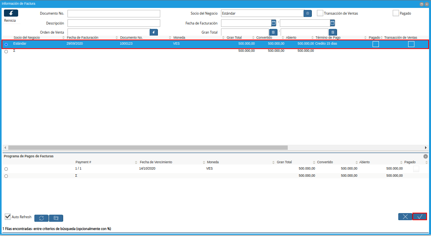Select radio of payment schedule Σ row
431x236 pixels.
point(6,176)
